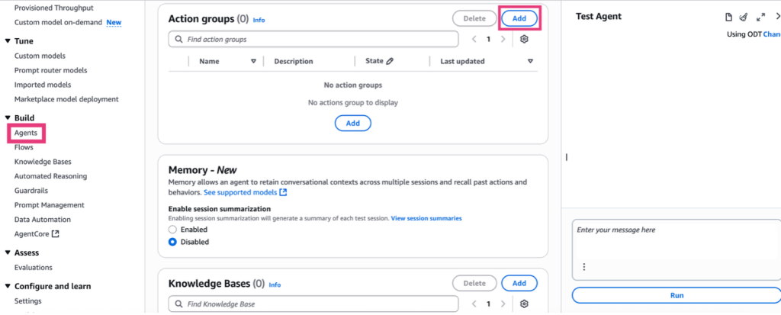Open Knowledge Bases table settings gear
The image size is (781, 315).
point(524,304)
